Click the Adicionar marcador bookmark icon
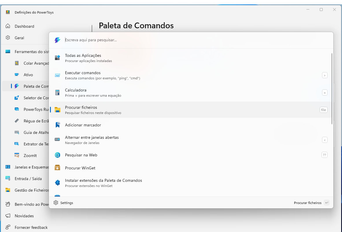 coord(58,125)
